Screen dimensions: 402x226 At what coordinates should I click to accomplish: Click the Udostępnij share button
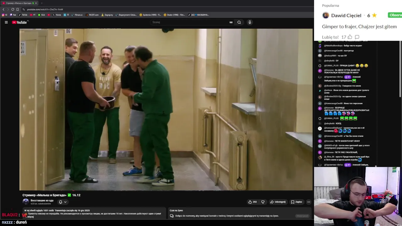pyautogui.click(x=278, y=202)
